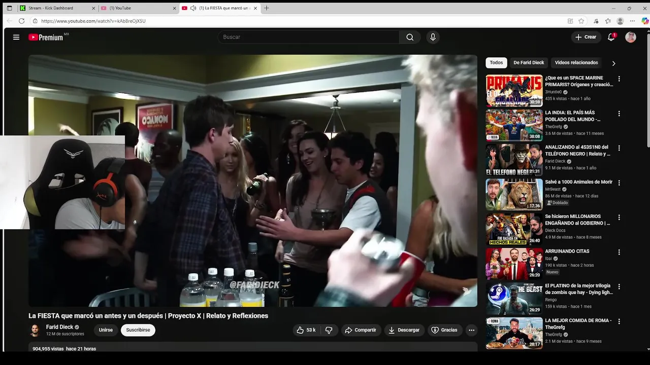Open Farid Dieck channel name link
Image resolution: width=650 pixels, height=365 pixels.
click(x=59, y=327)
